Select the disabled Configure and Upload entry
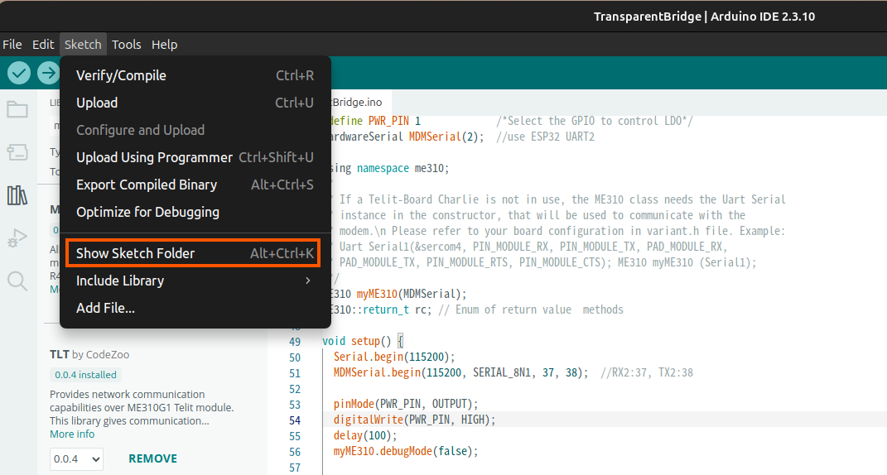 [195, 130]
